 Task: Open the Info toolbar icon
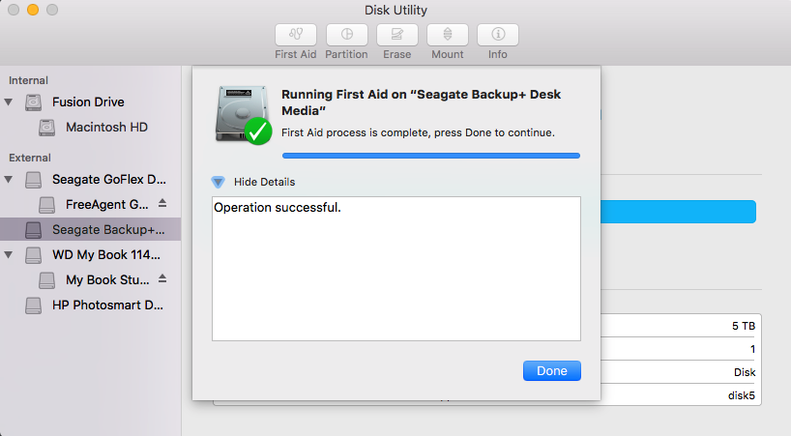pos(497,35)
